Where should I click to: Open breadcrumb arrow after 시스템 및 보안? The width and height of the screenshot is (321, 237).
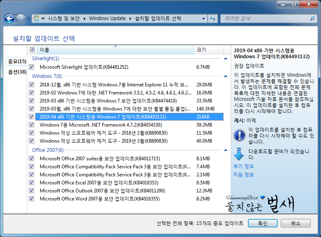click(84, 18)
